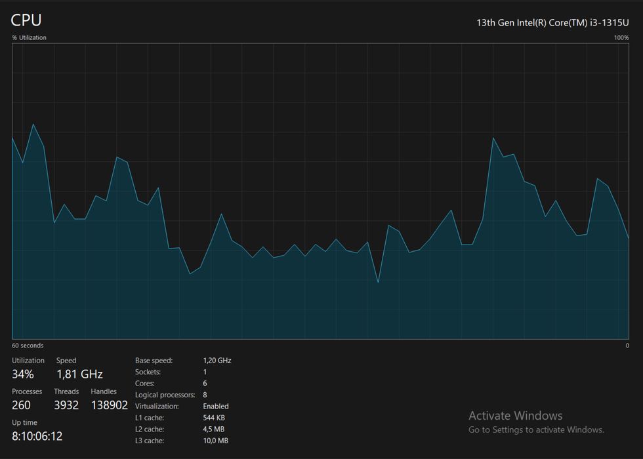Click the CPU heading title

coord(26,20)
